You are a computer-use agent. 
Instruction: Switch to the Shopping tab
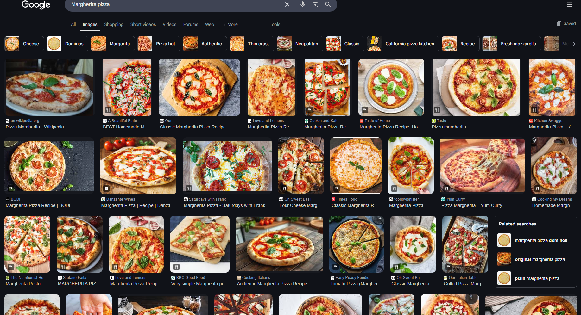point(114,24)
